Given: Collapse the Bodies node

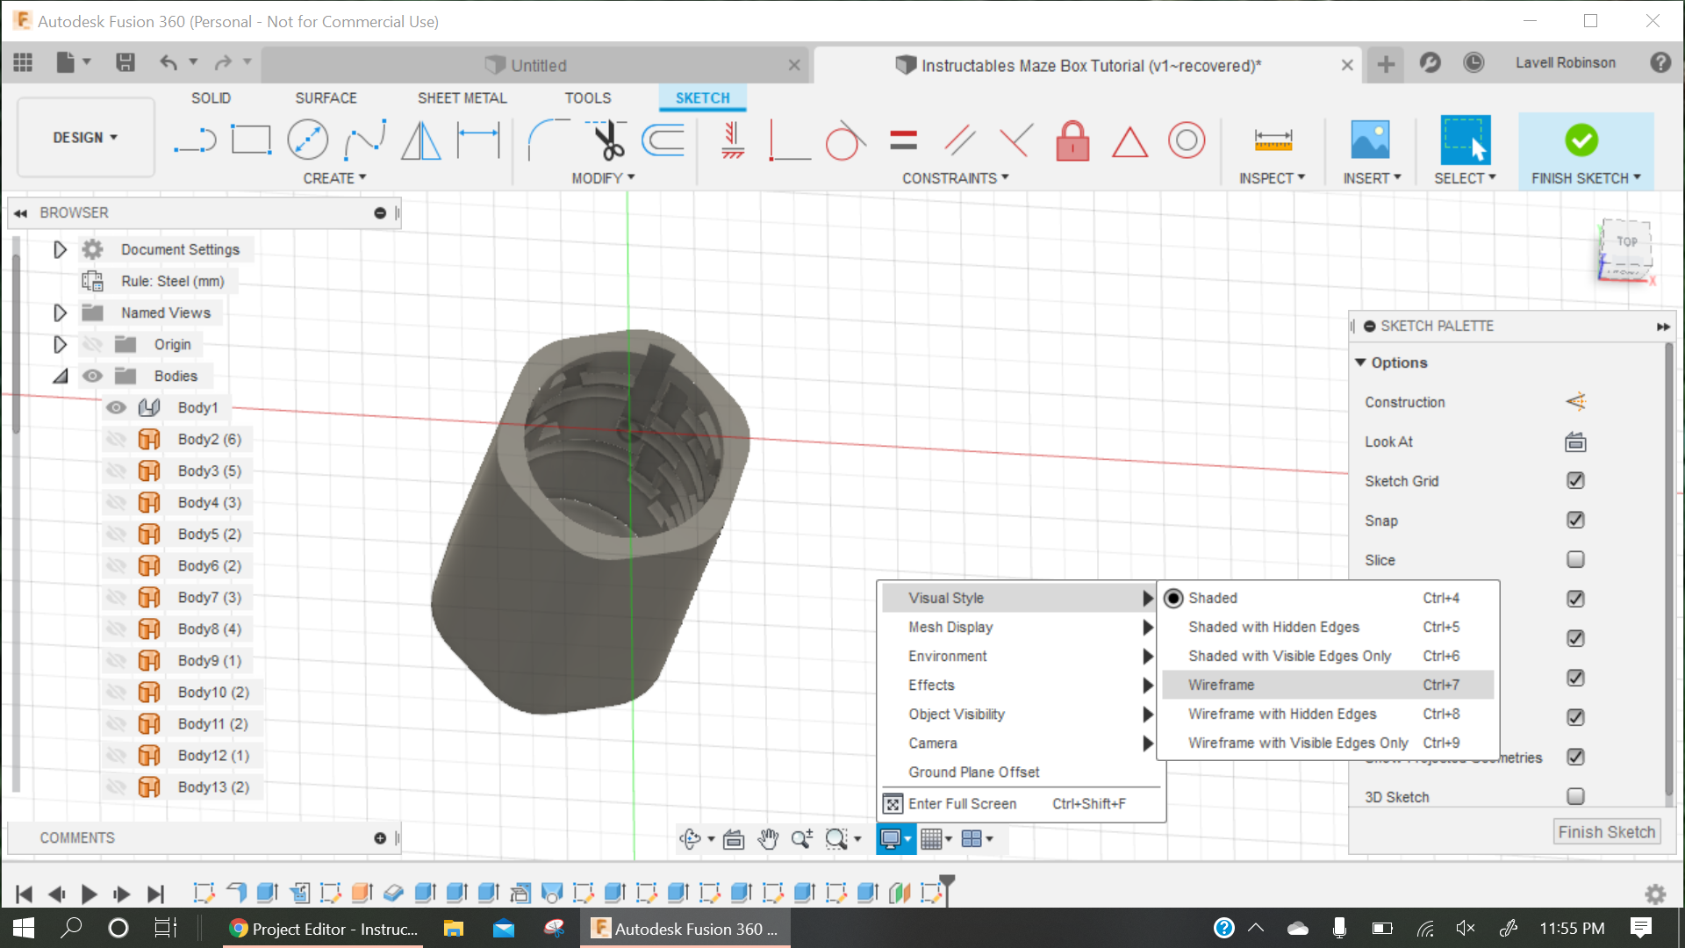Looking at the screenshot, I should pos(60,376).
